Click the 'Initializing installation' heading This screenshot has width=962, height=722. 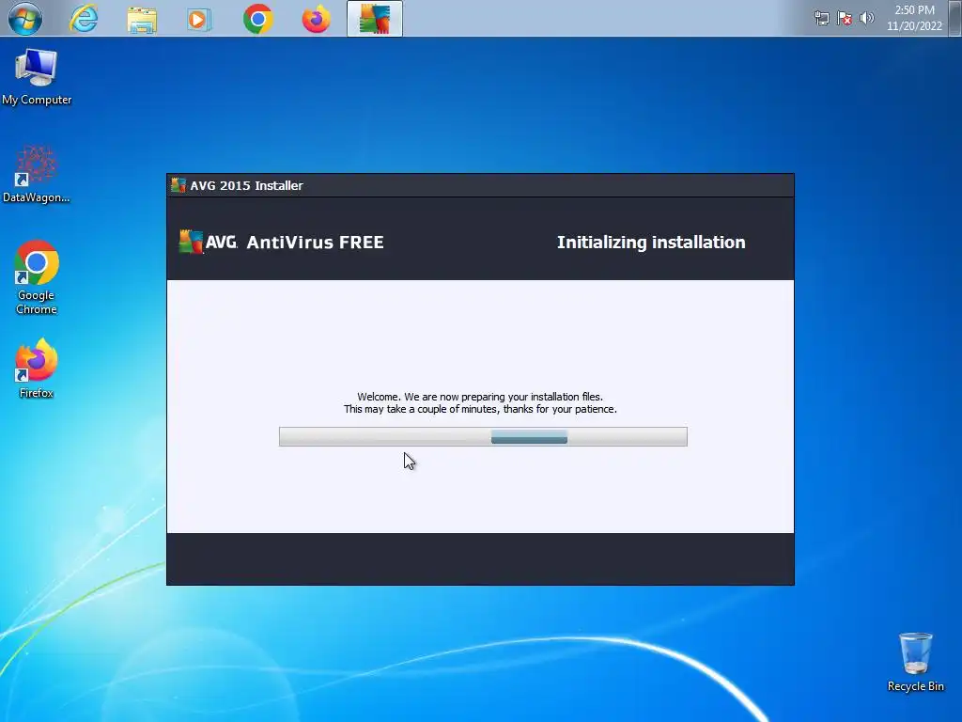tap(651, 243)
